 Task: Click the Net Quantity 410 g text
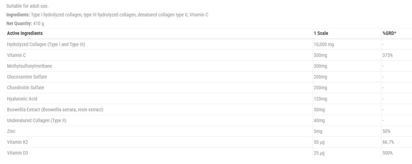pos(25,23)
